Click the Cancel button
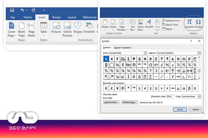 tap(196, 109)
